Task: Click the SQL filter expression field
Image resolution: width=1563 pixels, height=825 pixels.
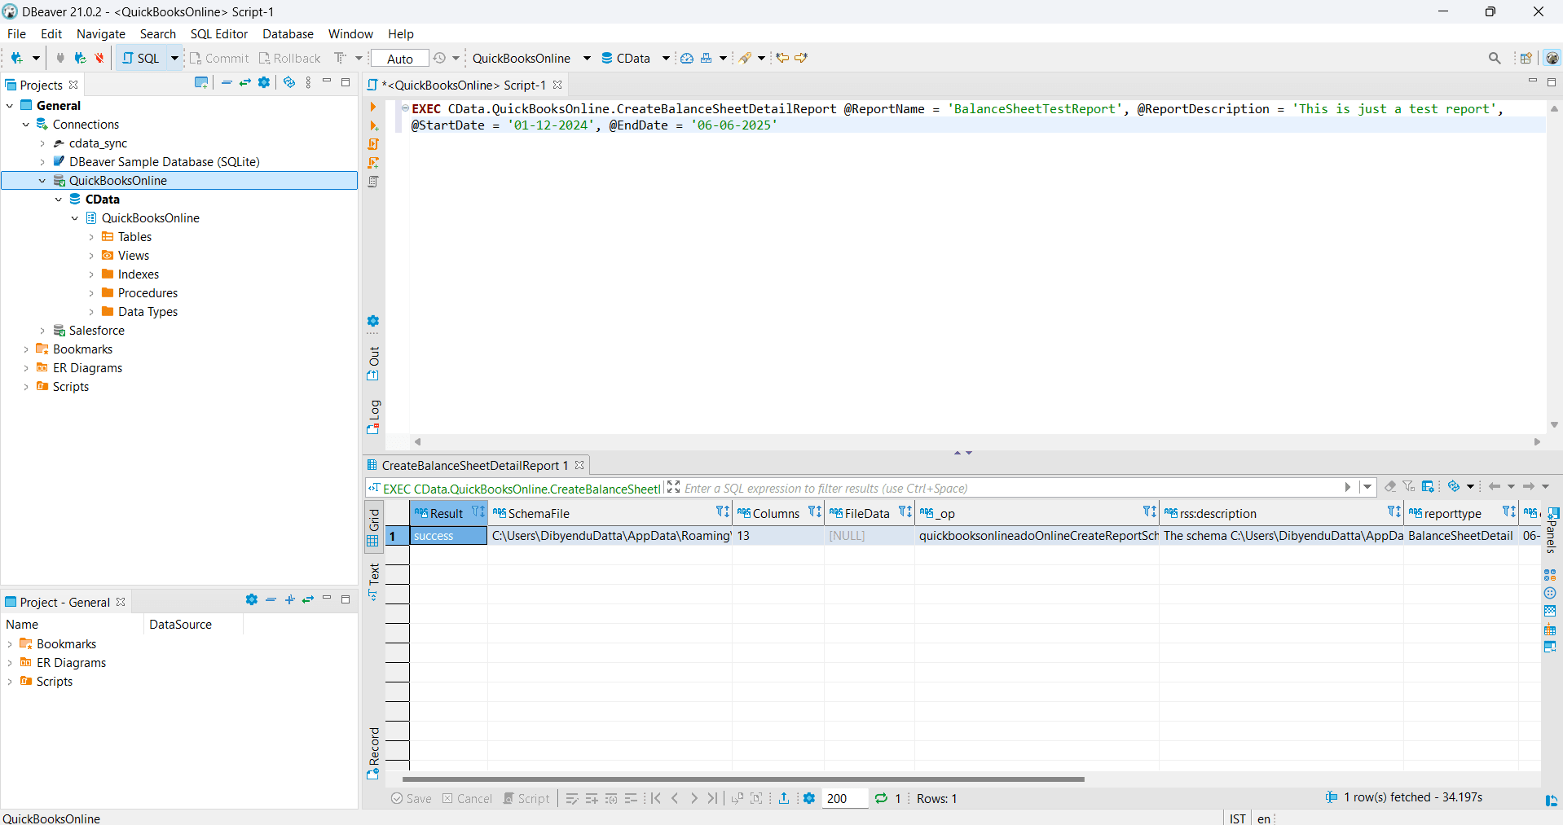Action: (x=1010, y=489)
